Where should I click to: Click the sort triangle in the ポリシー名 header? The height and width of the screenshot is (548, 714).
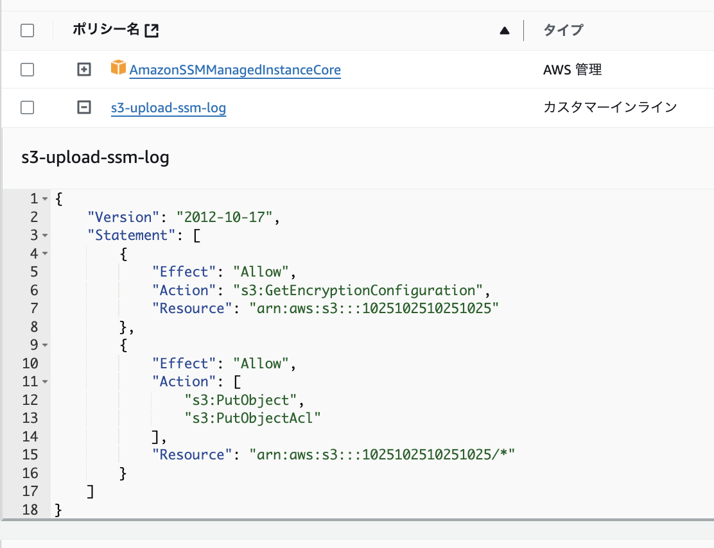click(x=505, y=30)
